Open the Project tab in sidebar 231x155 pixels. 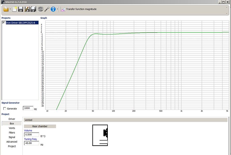point(12,146)
